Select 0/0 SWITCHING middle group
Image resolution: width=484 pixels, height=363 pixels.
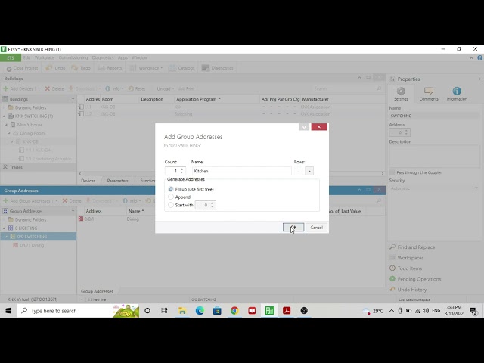[x=32, y=237]
